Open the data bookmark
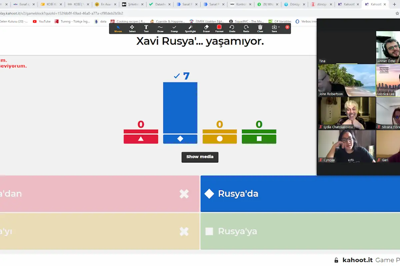The image size is (400, 266). tap(100, 21)
